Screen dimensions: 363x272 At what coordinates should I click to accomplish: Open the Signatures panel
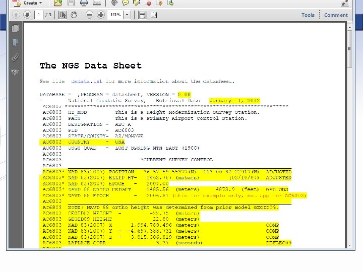[x=15, y=73]
